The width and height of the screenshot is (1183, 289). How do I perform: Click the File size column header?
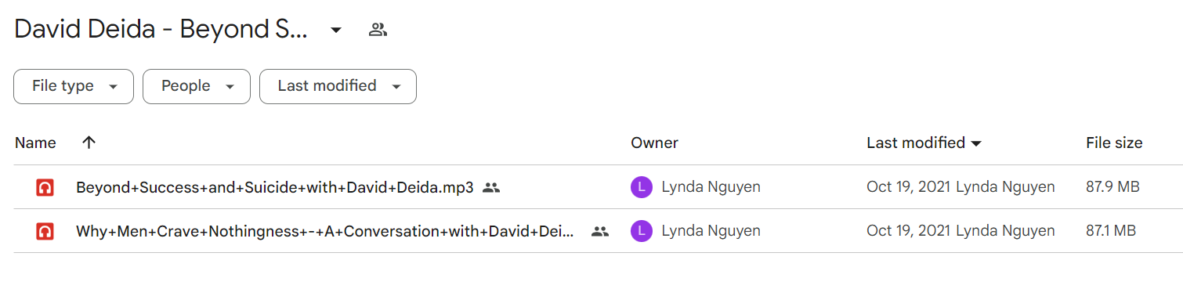coord(1114,143)
